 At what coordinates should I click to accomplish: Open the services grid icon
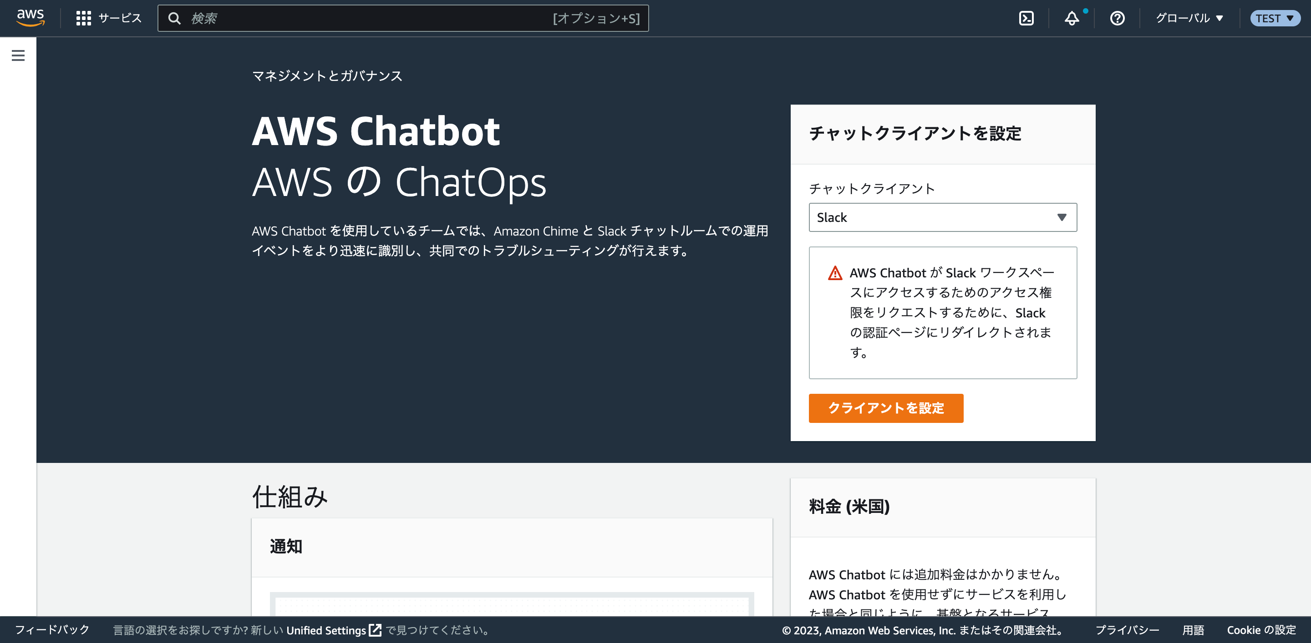click(84, 17)
